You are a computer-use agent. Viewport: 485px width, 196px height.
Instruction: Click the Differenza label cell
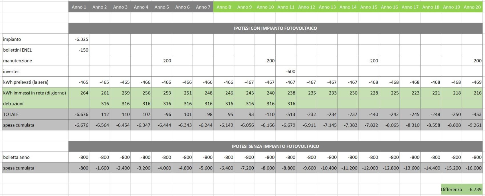coord(451,189)
